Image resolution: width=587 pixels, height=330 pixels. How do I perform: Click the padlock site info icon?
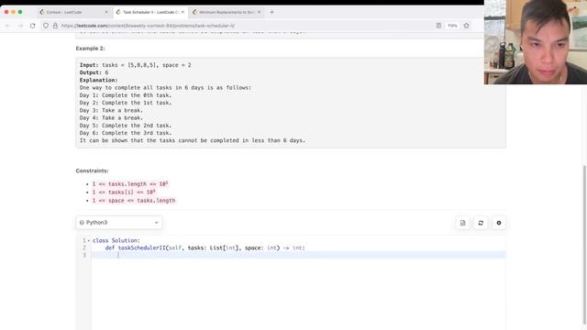[x=55, y=26]
